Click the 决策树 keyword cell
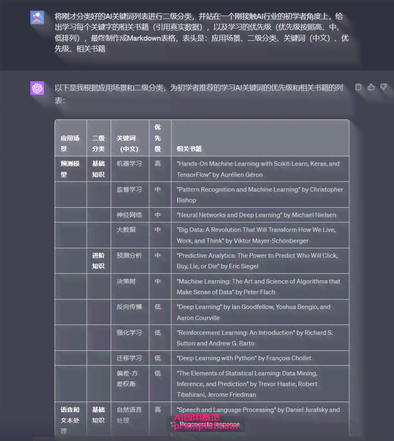Screen dimensions: 394x441 130,287
